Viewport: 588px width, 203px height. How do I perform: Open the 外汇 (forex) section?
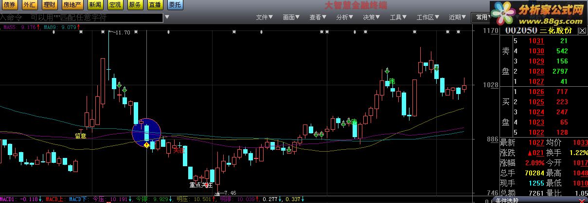coord(29,5)
